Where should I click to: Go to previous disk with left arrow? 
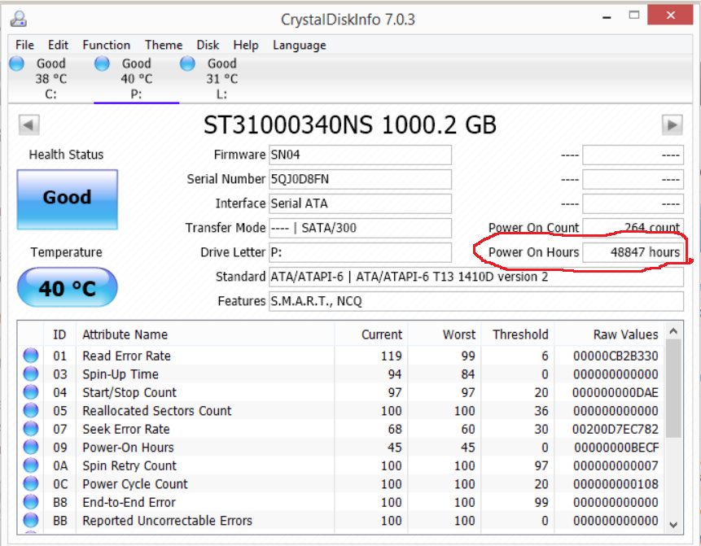(29, 124)
